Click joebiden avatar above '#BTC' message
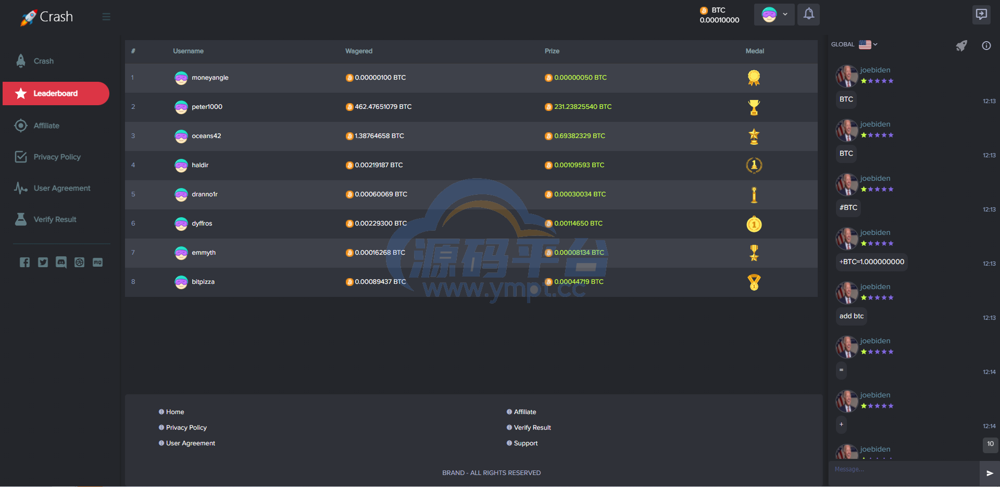 click(847, 184)
